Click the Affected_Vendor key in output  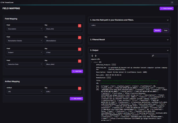click(101, 69)
